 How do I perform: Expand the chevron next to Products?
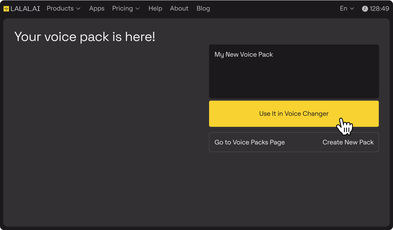78,9
